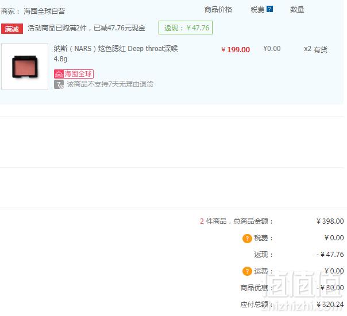347x316 pixels.
Task: Click the shipping fee value ¥0.00
Action: (x=334, y=271)
